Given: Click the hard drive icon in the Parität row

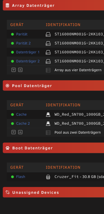Looking at the screenshot, I should point(48,35).
